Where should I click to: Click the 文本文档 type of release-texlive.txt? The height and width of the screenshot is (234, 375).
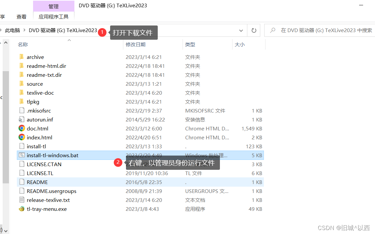coord(195,200)
